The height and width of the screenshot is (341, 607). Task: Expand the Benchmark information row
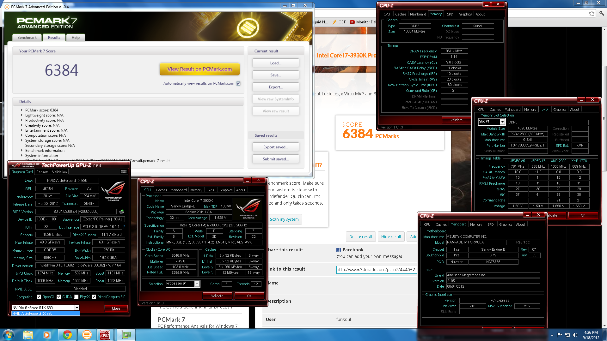click(22, 151)
